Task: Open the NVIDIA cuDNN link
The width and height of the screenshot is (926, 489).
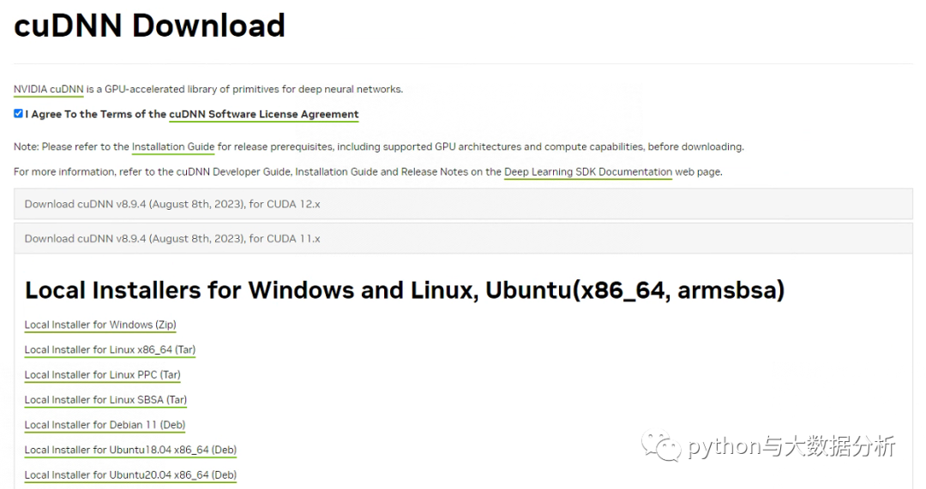Action: (48, 89)
